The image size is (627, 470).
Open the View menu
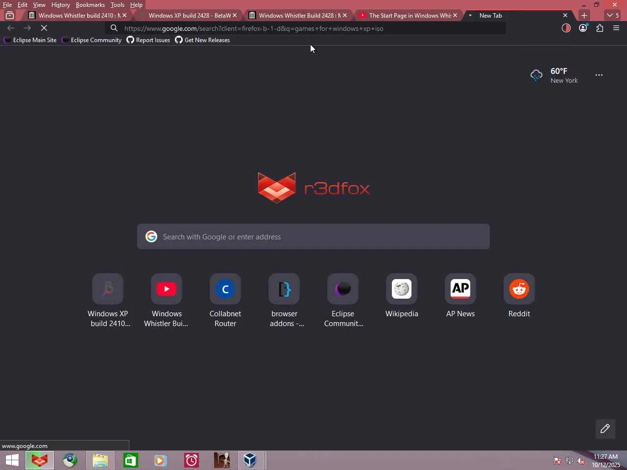click(39, 5)
